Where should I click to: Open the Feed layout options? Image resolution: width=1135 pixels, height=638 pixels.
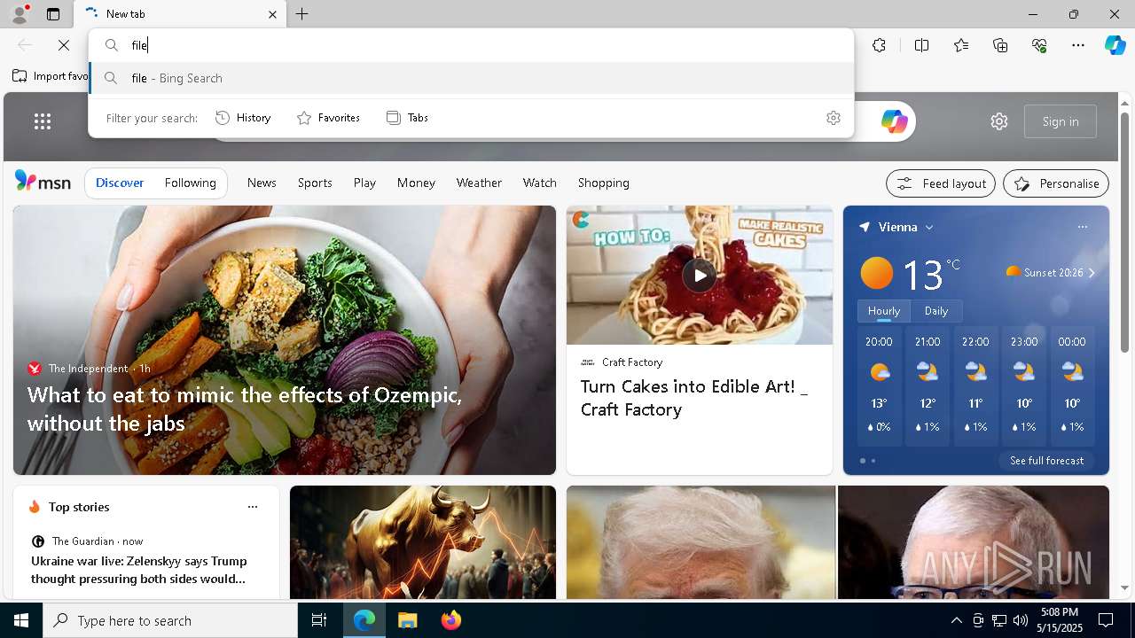coord(941,183)
